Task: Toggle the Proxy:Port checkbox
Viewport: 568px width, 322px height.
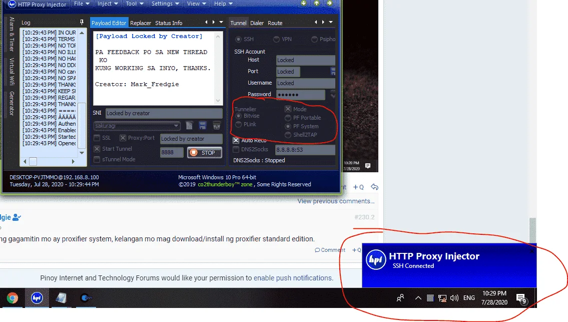Action: coord(123,138)
